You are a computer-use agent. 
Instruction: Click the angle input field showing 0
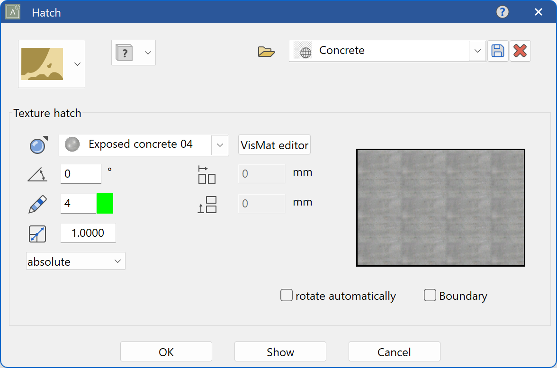[x=81, y=174]
